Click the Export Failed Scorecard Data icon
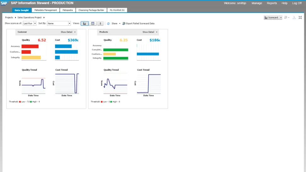This screenshot has width=306, height=172. [x=124, y=23]
